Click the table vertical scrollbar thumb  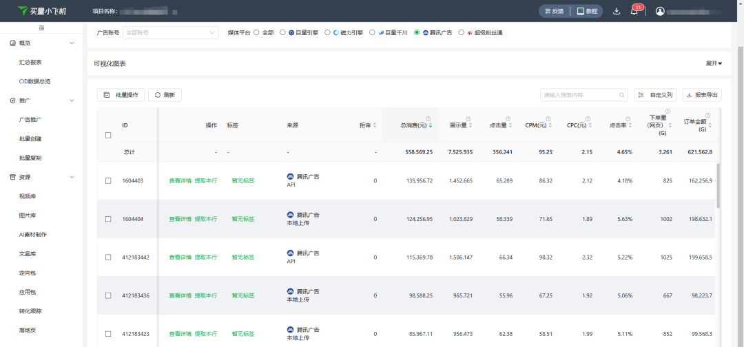pyautogui.click(x=719, y=186)
